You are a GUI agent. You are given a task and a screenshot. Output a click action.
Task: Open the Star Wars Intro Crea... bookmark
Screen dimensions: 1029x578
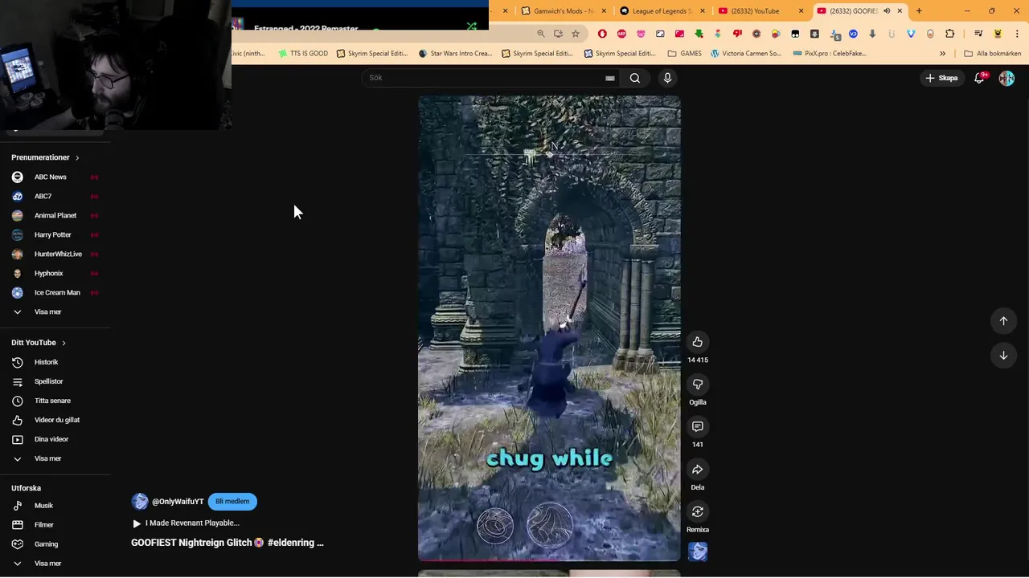[455, 54]
